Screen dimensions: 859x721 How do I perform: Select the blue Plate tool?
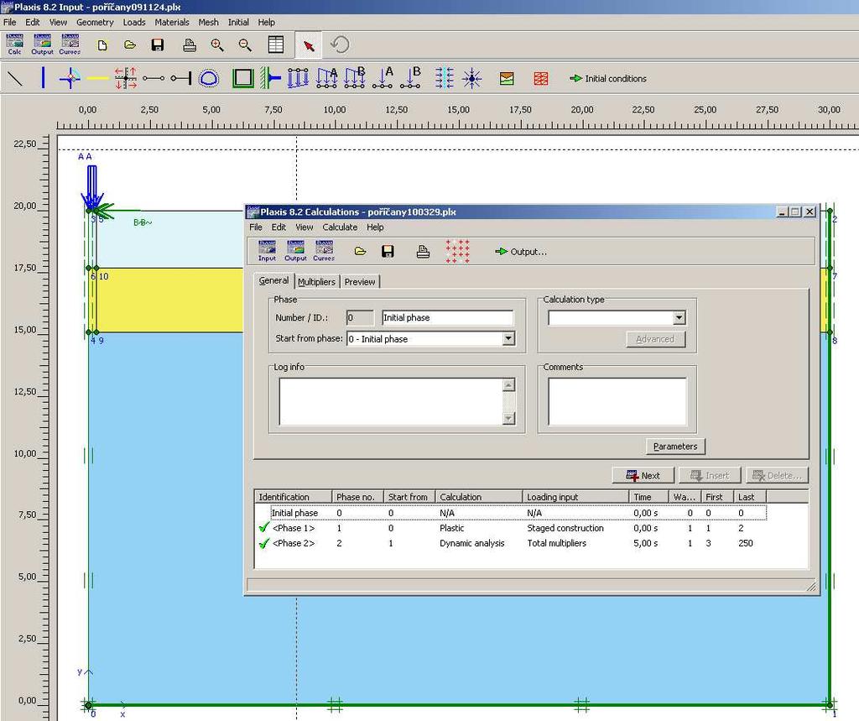(x=43, y=78)
